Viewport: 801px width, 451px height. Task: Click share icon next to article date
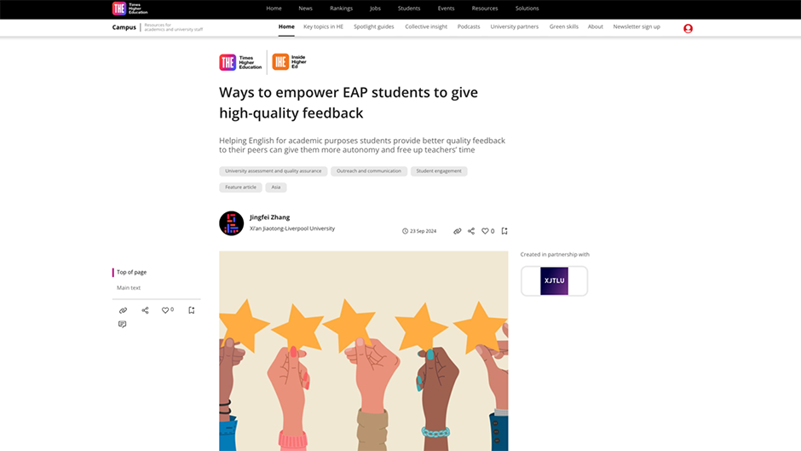tap(471, 231)
